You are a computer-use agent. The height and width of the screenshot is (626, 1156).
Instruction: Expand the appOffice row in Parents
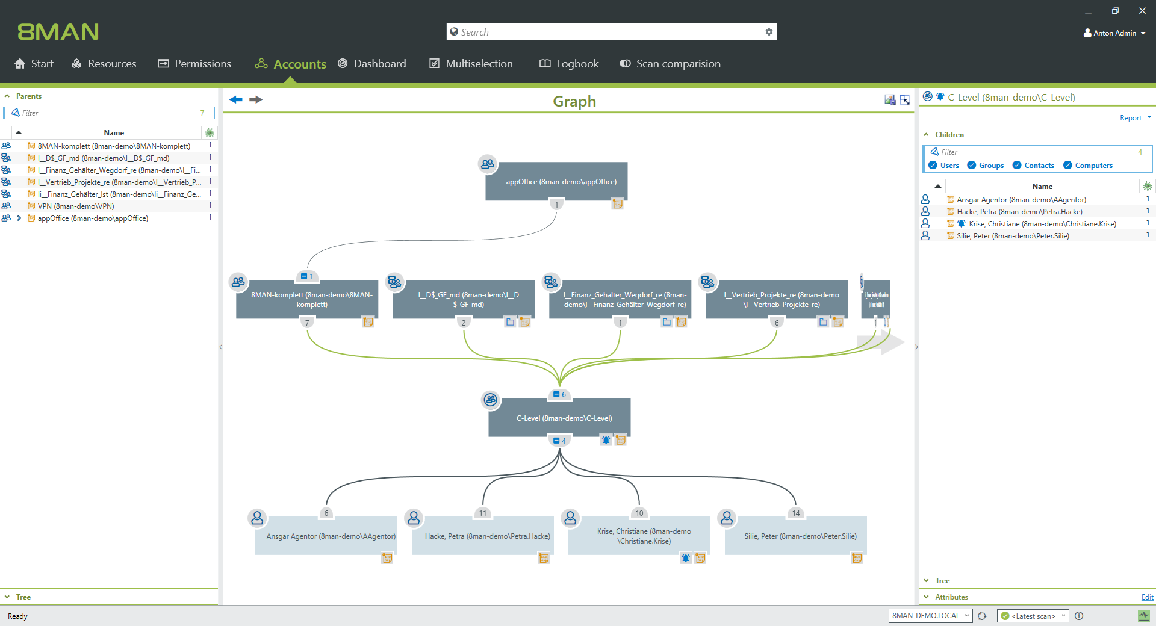[x=19, y=218]
